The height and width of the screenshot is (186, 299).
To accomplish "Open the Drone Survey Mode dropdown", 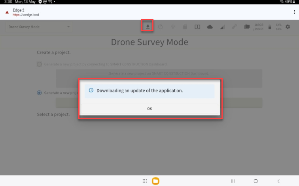I will [39, 27].
